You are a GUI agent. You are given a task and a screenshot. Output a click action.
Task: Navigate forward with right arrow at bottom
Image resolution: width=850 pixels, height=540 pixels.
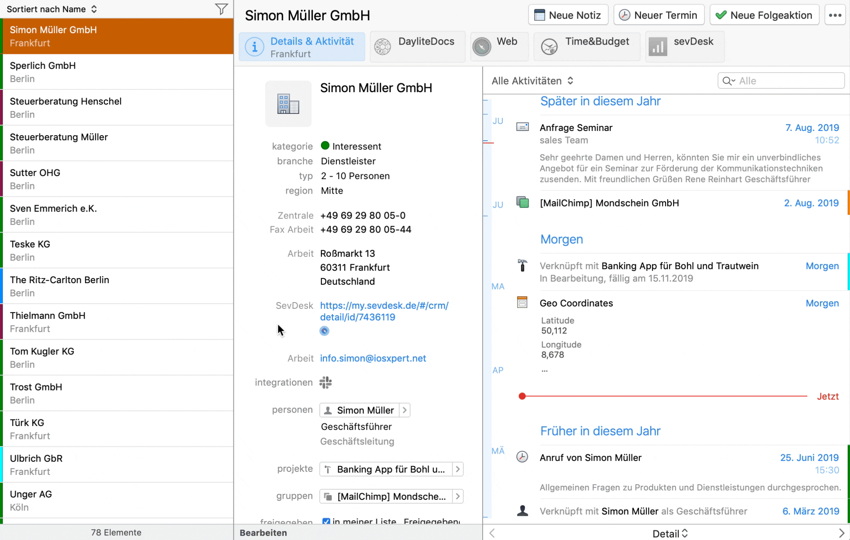point(841,533)
